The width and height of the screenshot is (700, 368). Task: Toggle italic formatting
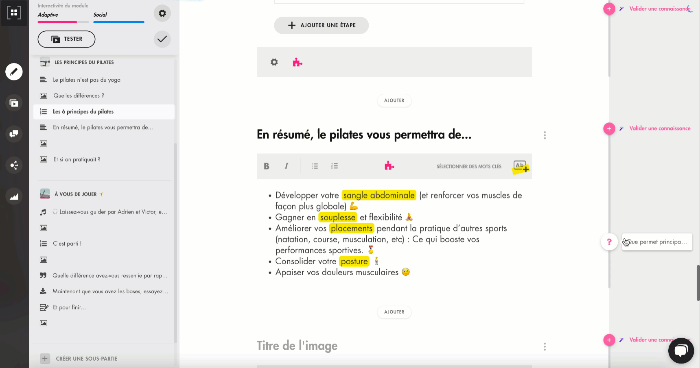click(287, 166)
